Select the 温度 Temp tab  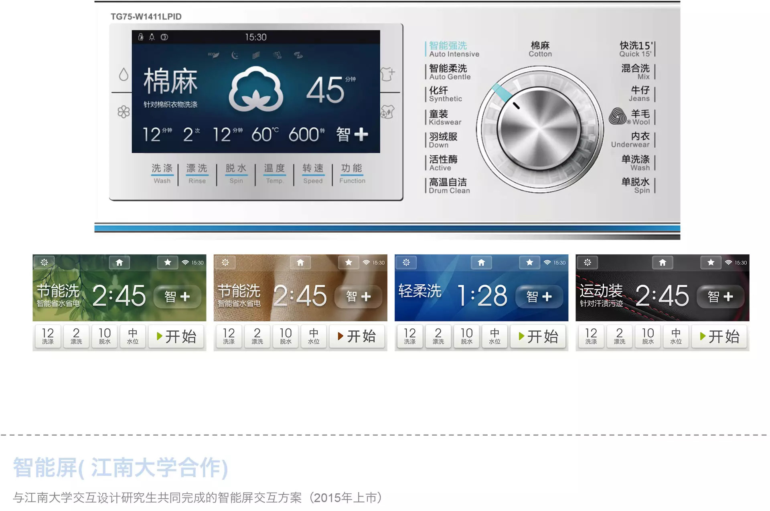[x=274, y=173]
